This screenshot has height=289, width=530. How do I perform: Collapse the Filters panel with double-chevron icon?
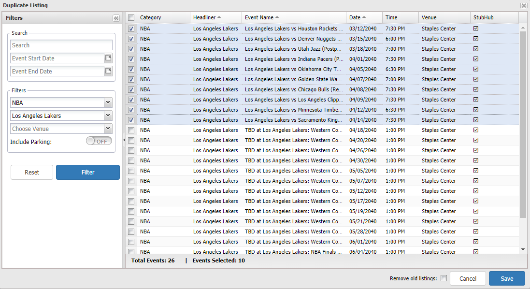pos(116,18)
